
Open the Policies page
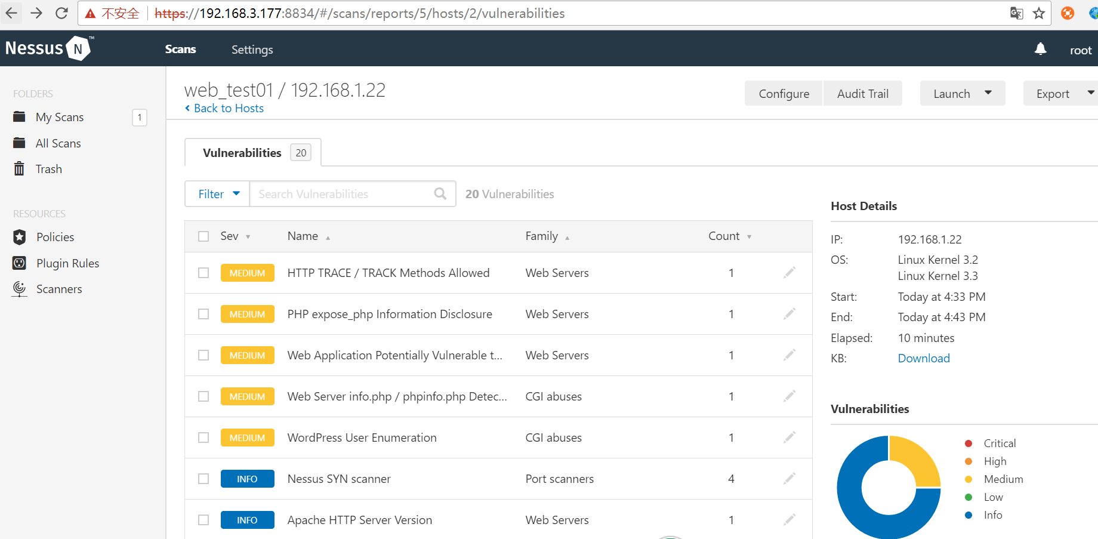tap(55, 237)
